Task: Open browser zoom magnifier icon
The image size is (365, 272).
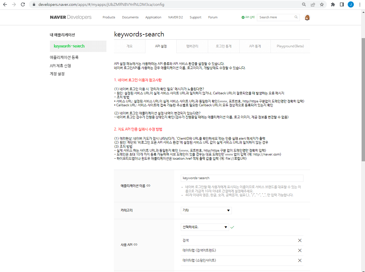Action: pos(304,4)
